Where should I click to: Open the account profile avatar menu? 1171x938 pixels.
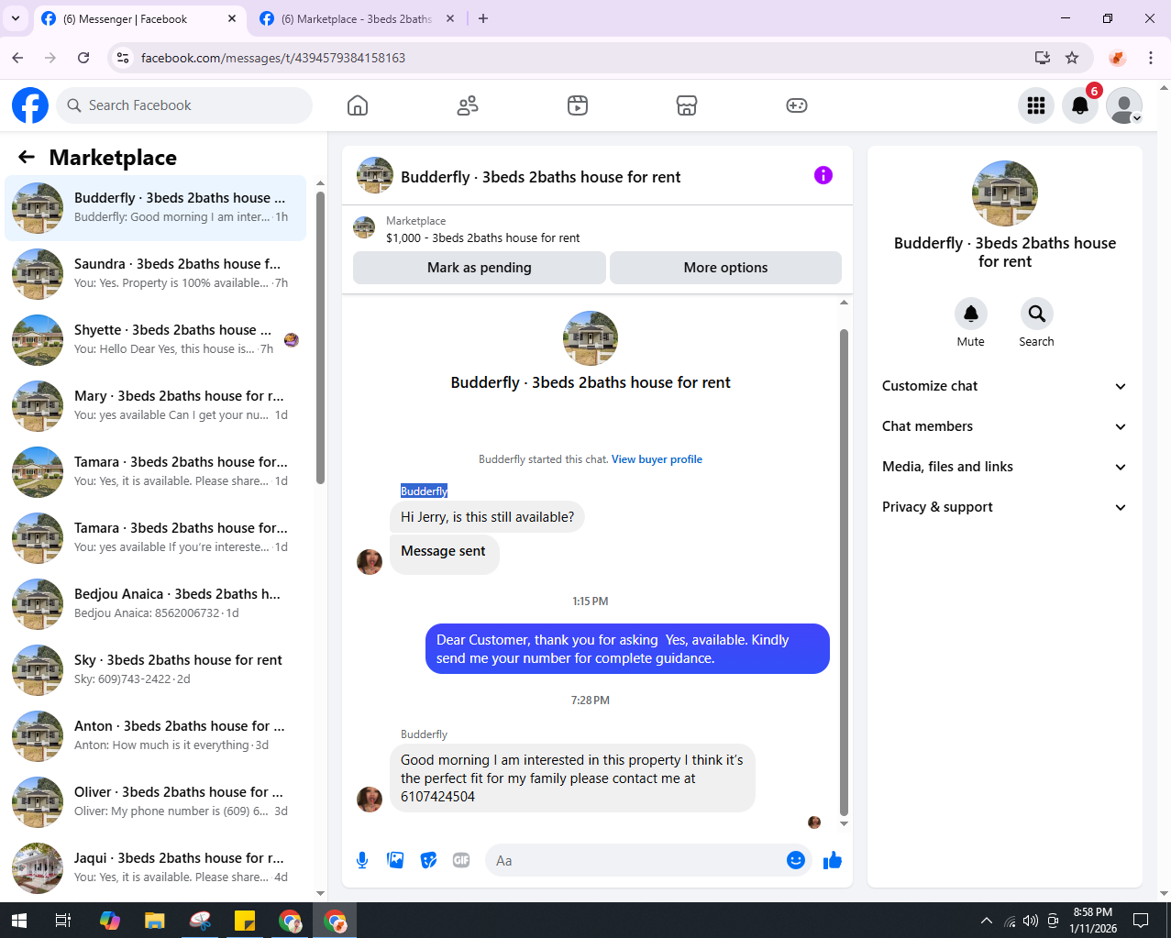[x=1124, y=105]
